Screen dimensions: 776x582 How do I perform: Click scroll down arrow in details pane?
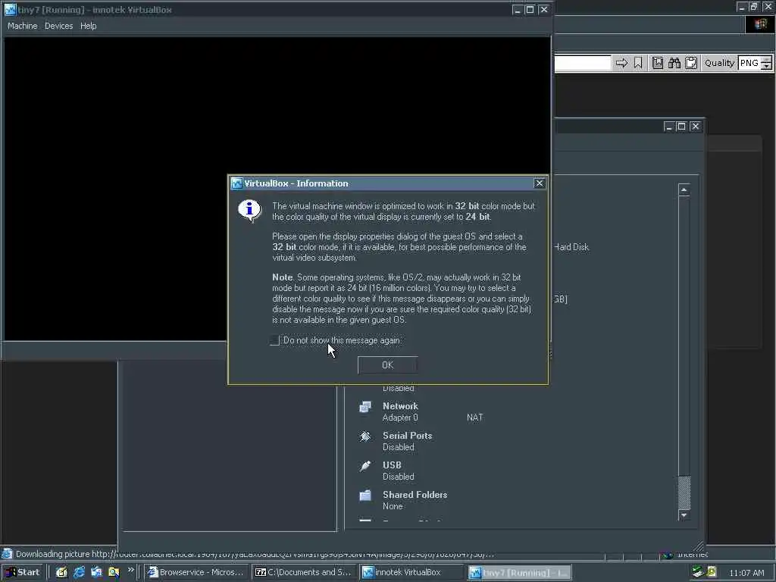[x=684, y=515]
